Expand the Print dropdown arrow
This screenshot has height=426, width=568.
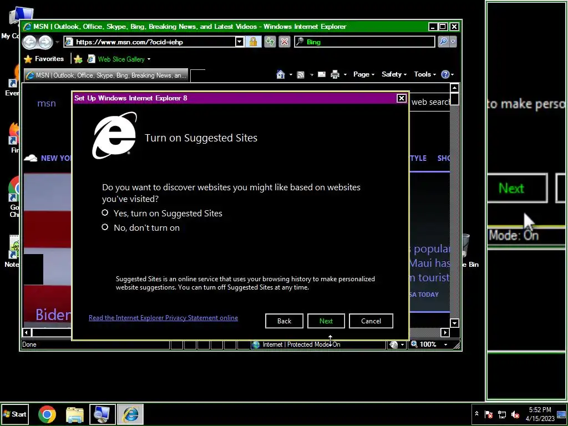pyautogui.click(x=345, y=75)
